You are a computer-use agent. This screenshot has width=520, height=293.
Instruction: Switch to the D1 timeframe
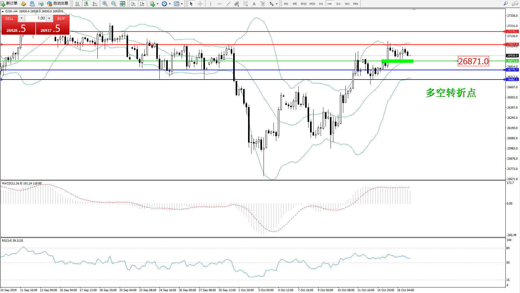338,4
